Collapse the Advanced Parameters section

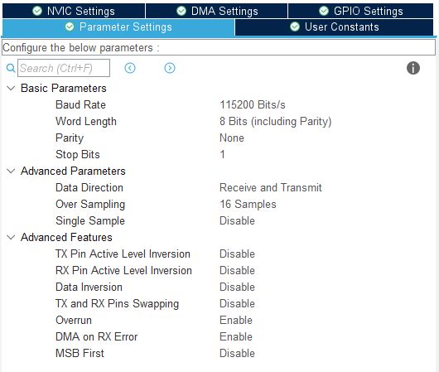tap(11, 172)
